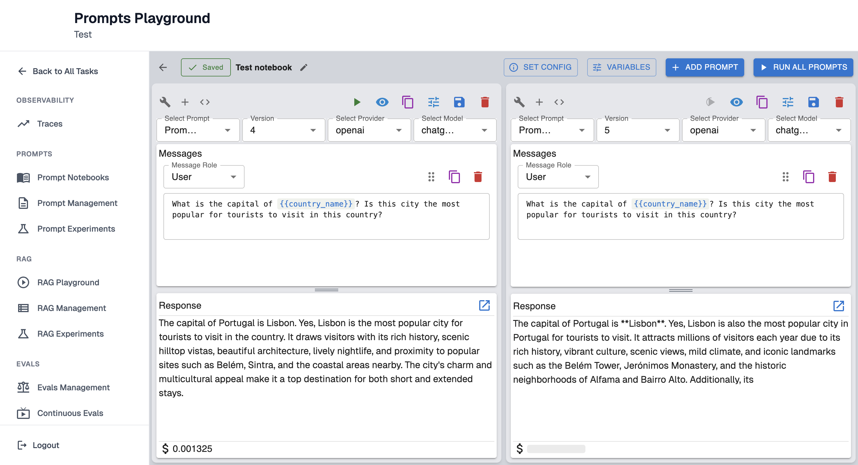
Task: Click the code brackets icon in right prompt panel
Action: point(559,102)
